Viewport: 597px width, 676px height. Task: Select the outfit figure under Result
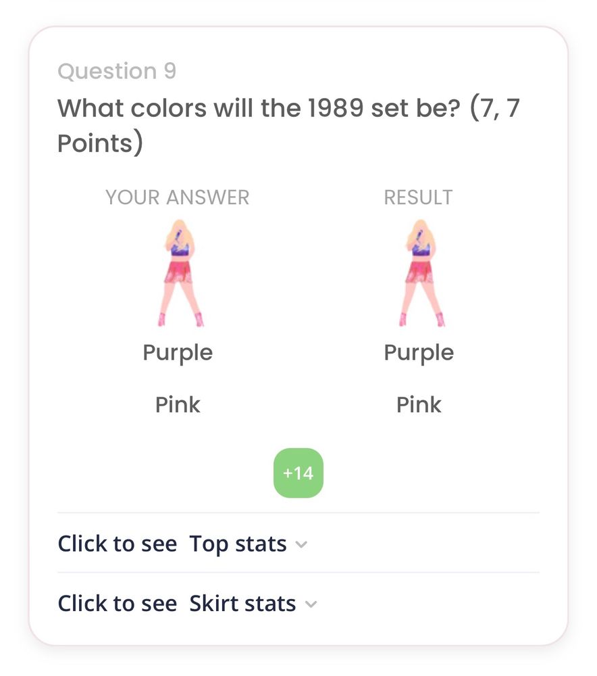(421, 273)
